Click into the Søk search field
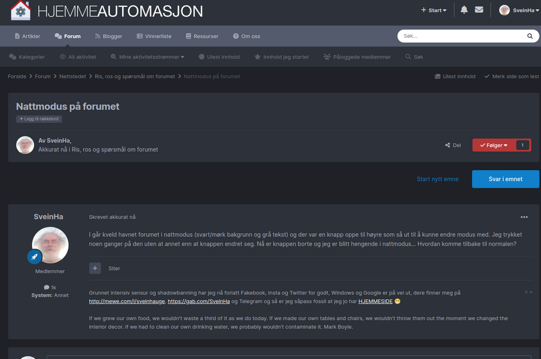 tap(463, 36)
